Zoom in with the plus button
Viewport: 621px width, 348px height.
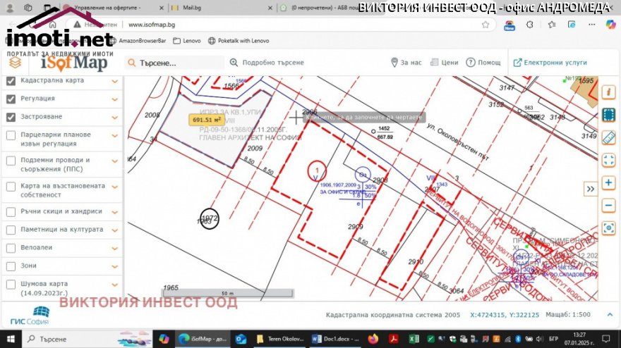(608, 182)
